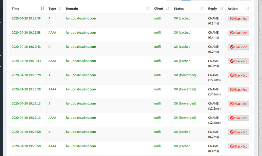
Task: Blacklist the AAAA query from 19:28:58
Action: [x=238, y=146]
